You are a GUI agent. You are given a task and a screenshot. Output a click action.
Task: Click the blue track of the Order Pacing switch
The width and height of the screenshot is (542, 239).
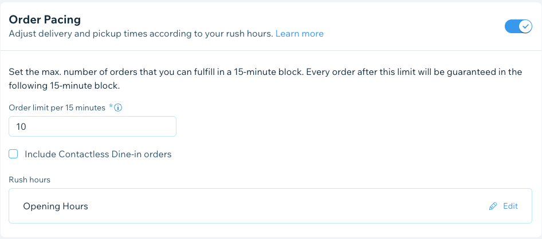[x=512, y=26]
